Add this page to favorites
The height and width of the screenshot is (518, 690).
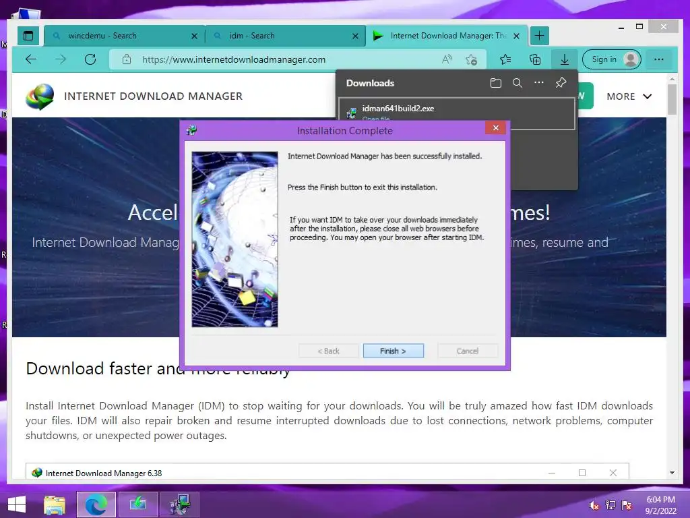coord(471,59)
